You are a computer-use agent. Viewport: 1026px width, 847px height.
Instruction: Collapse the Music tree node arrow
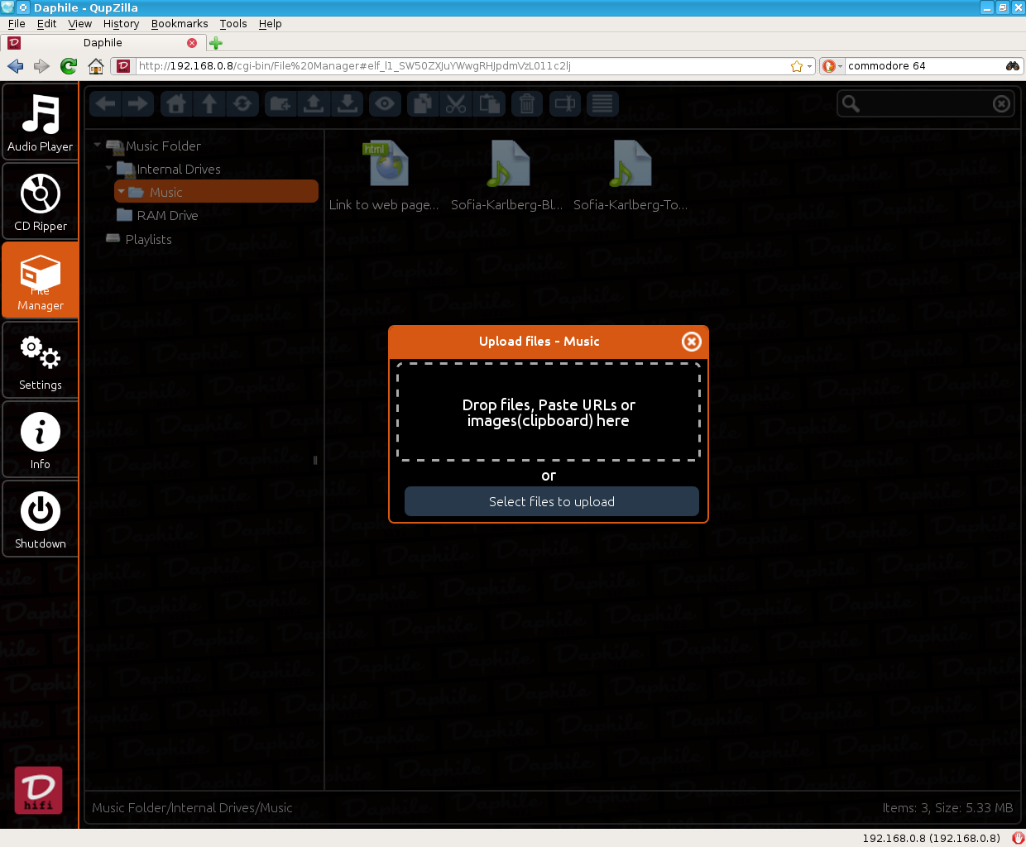(122, 192)
